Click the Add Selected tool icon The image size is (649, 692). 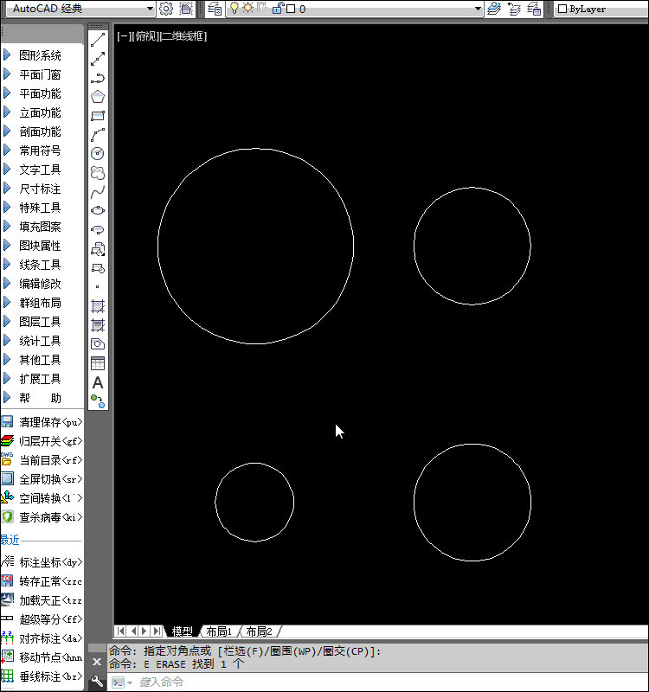(x=98, y=401)
